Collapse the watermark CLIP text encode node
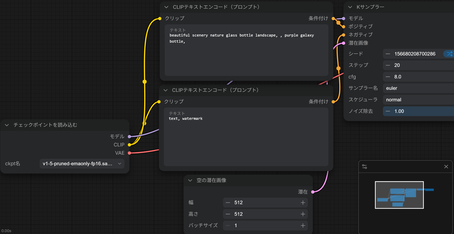This screenshot has height=234, width=454. [165, 90]
